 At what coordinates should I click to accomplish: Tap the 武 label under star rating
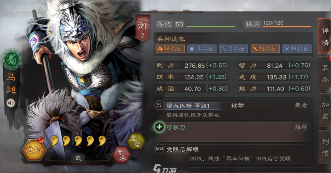point(78,158)
